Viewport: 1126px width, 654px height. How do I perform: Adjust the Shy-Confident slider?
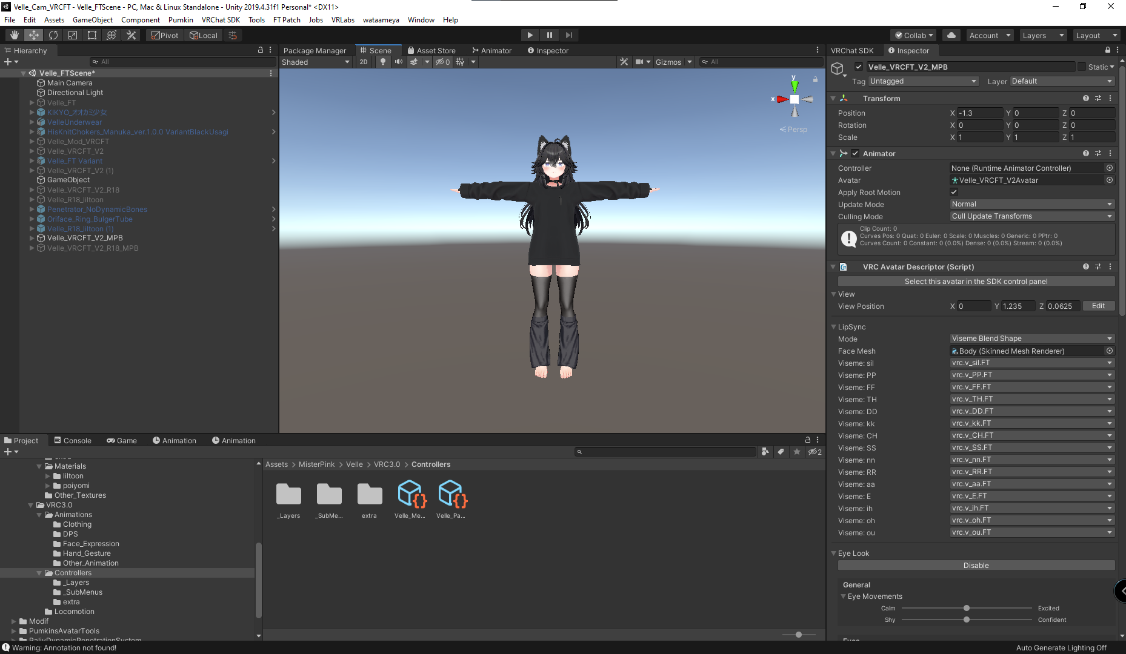pyautogui.click(x=967, y=619)
